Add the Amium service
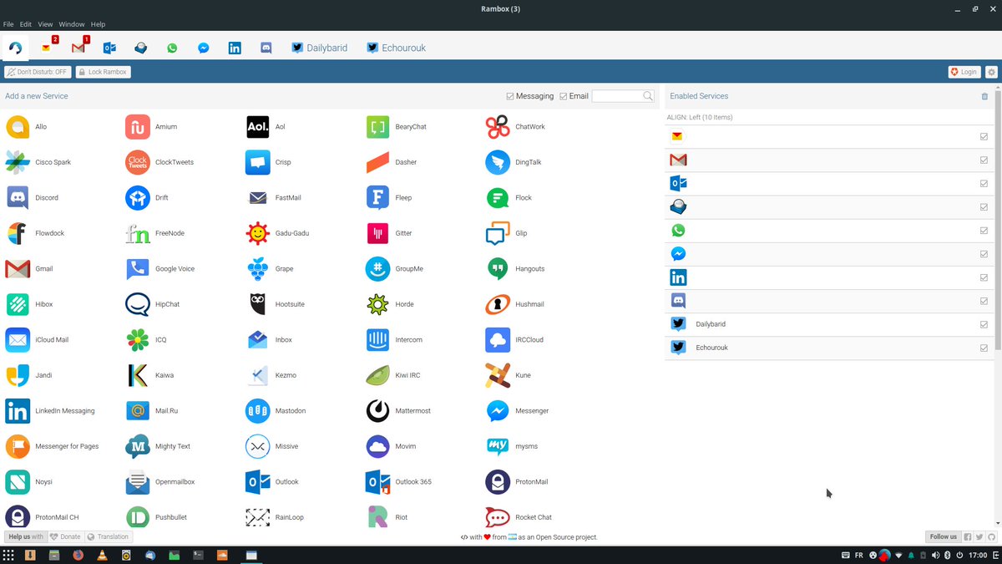Image resolution: width=1002 pixels, height=564 pixels. click(151, 127)
